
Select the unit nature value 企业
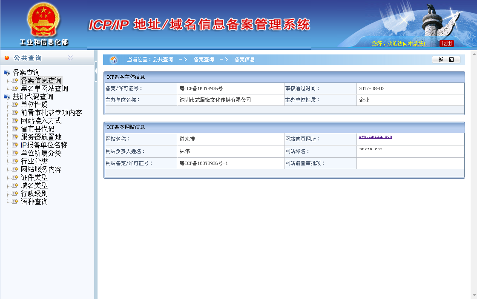tap(364, 100)
